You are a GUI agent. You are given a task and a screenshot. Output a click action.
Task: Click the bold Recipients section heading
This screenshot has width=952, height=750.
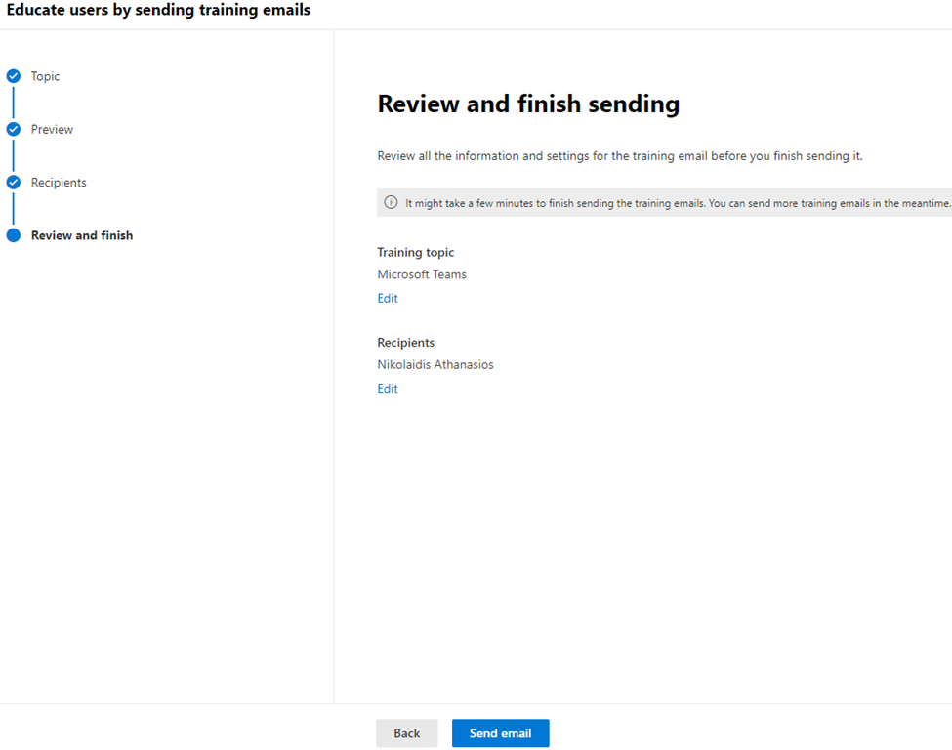coord(406,343)
